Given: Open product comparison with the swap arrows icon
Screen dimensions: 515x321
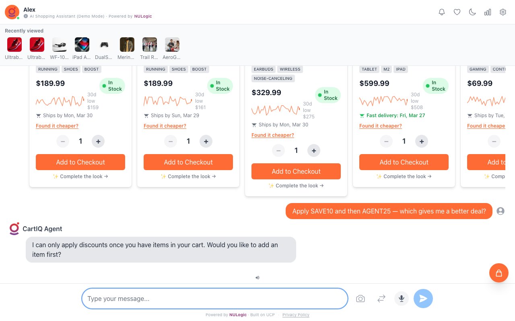Looking at the screenshot, I should coord(381,299).
